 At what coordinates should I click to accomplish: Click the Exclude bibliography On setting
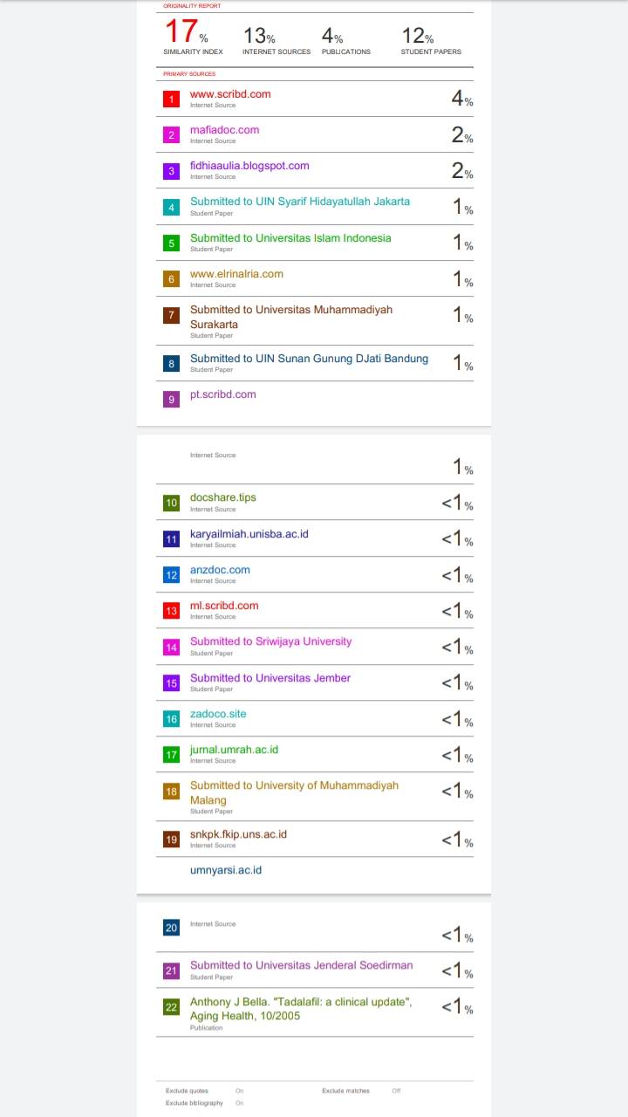click(239, 1103)
